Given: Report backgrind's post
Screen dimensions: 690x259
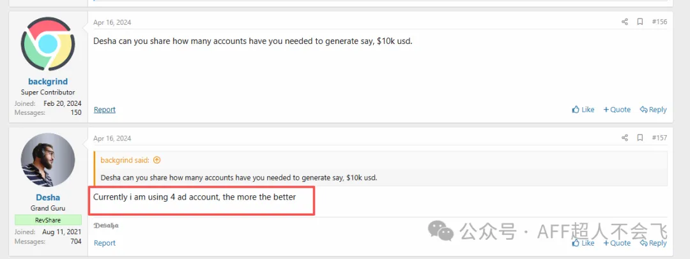Looking at the screenshot, I should (x=105, y=110).
